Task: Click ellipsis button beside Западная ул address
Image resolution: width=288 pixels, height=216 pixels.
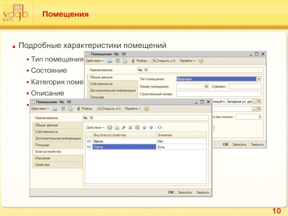Action: coord(255,102)
